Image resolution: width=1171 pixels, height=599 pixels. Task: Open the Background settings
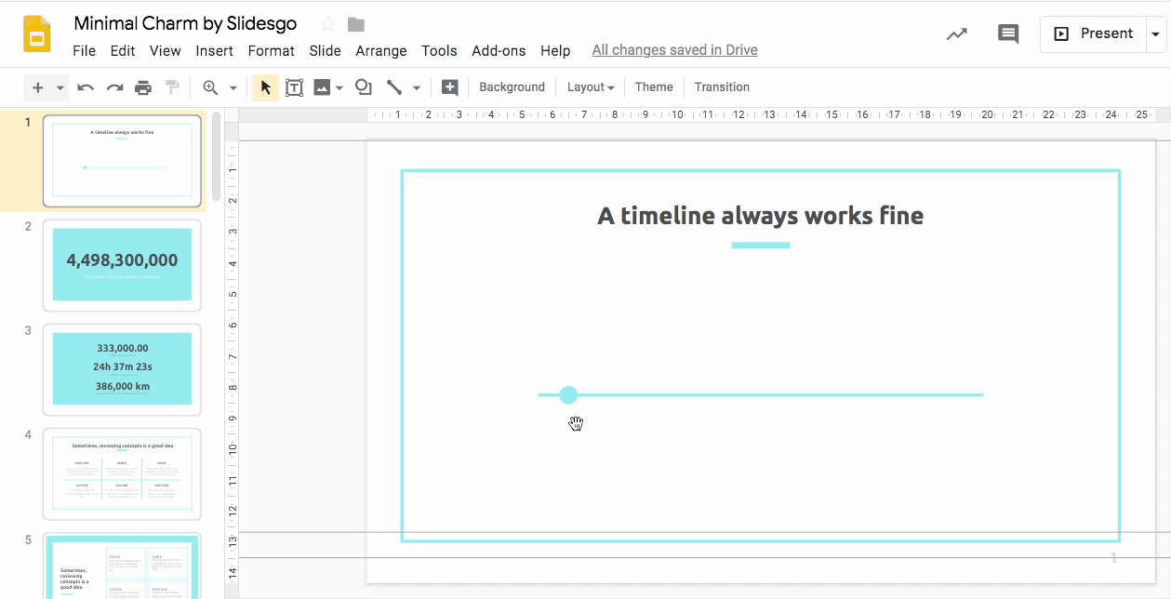[512, 87]
